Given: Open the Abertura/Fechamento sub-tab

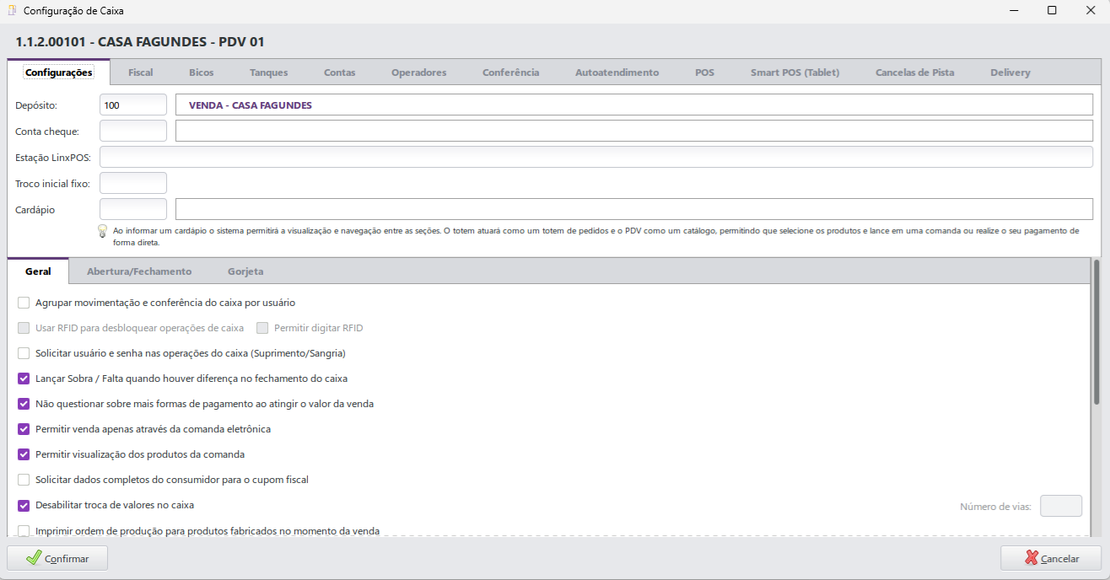Looking at the screenshot, I should (x=139, y=271).
